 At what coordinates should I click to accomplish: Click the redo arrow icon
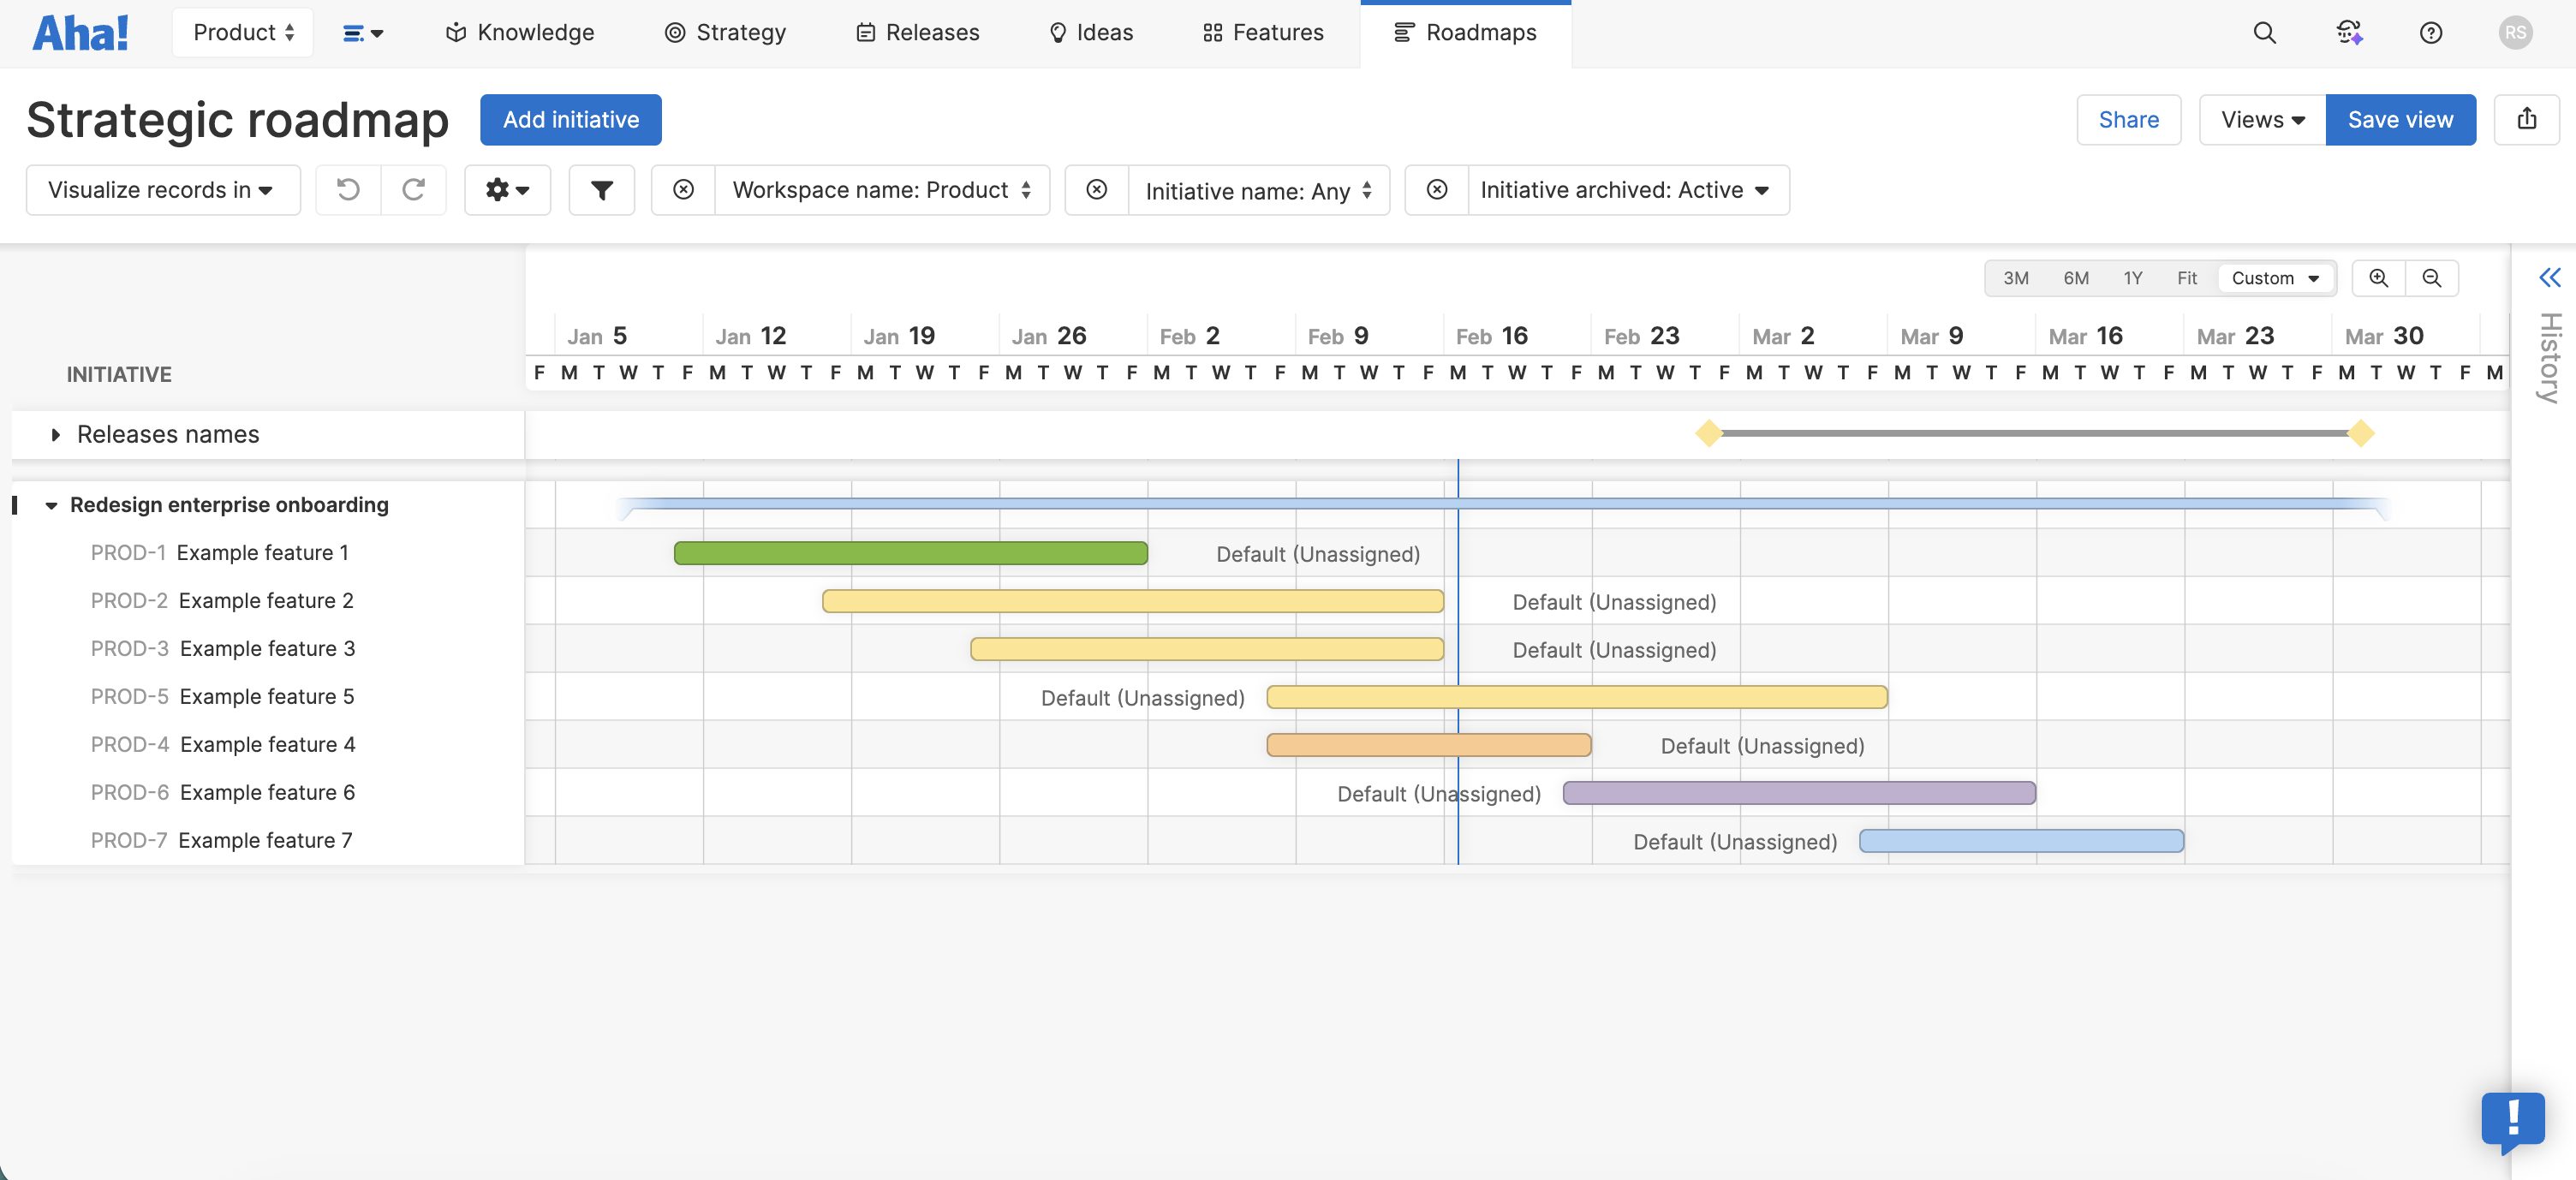click(x=413, y=190)
